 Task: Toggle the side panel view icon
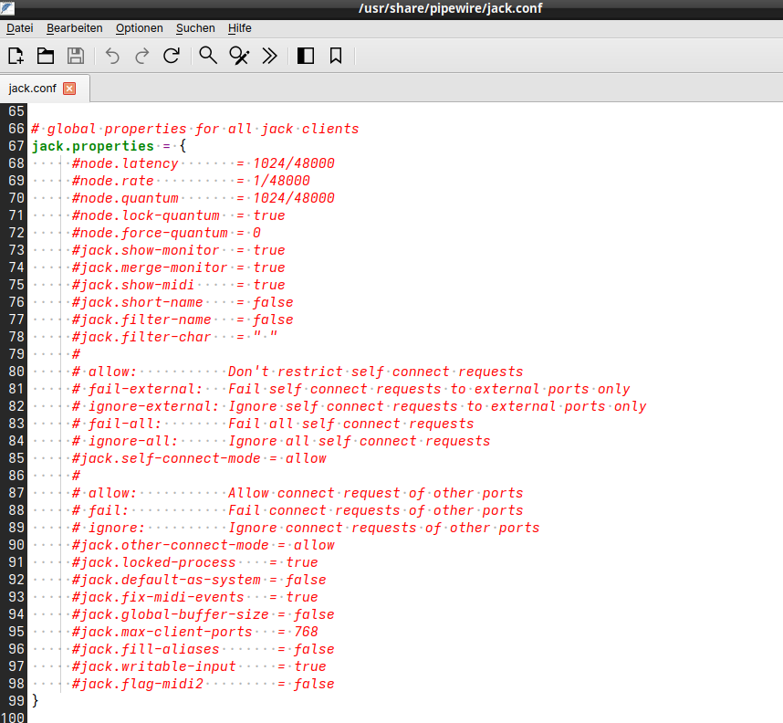pyautogui.click(x=306, y=56)
